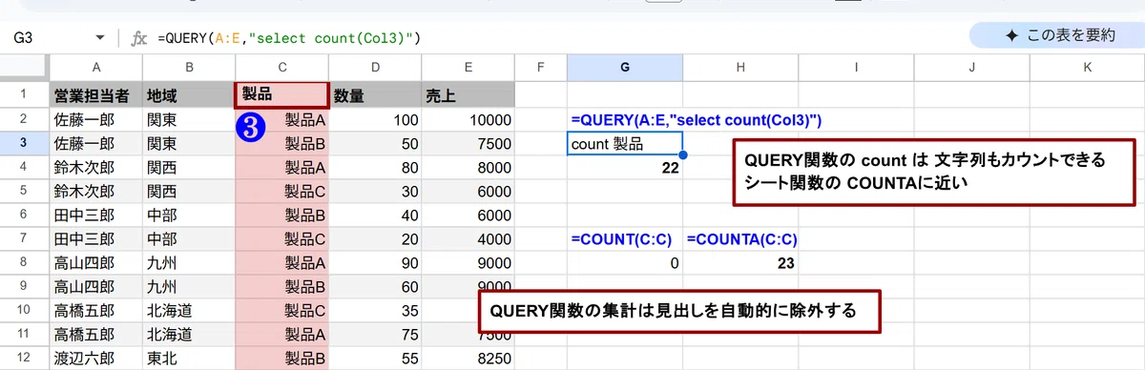
Task: Click the 地域 header cell
Action: [x=189, y=95]
